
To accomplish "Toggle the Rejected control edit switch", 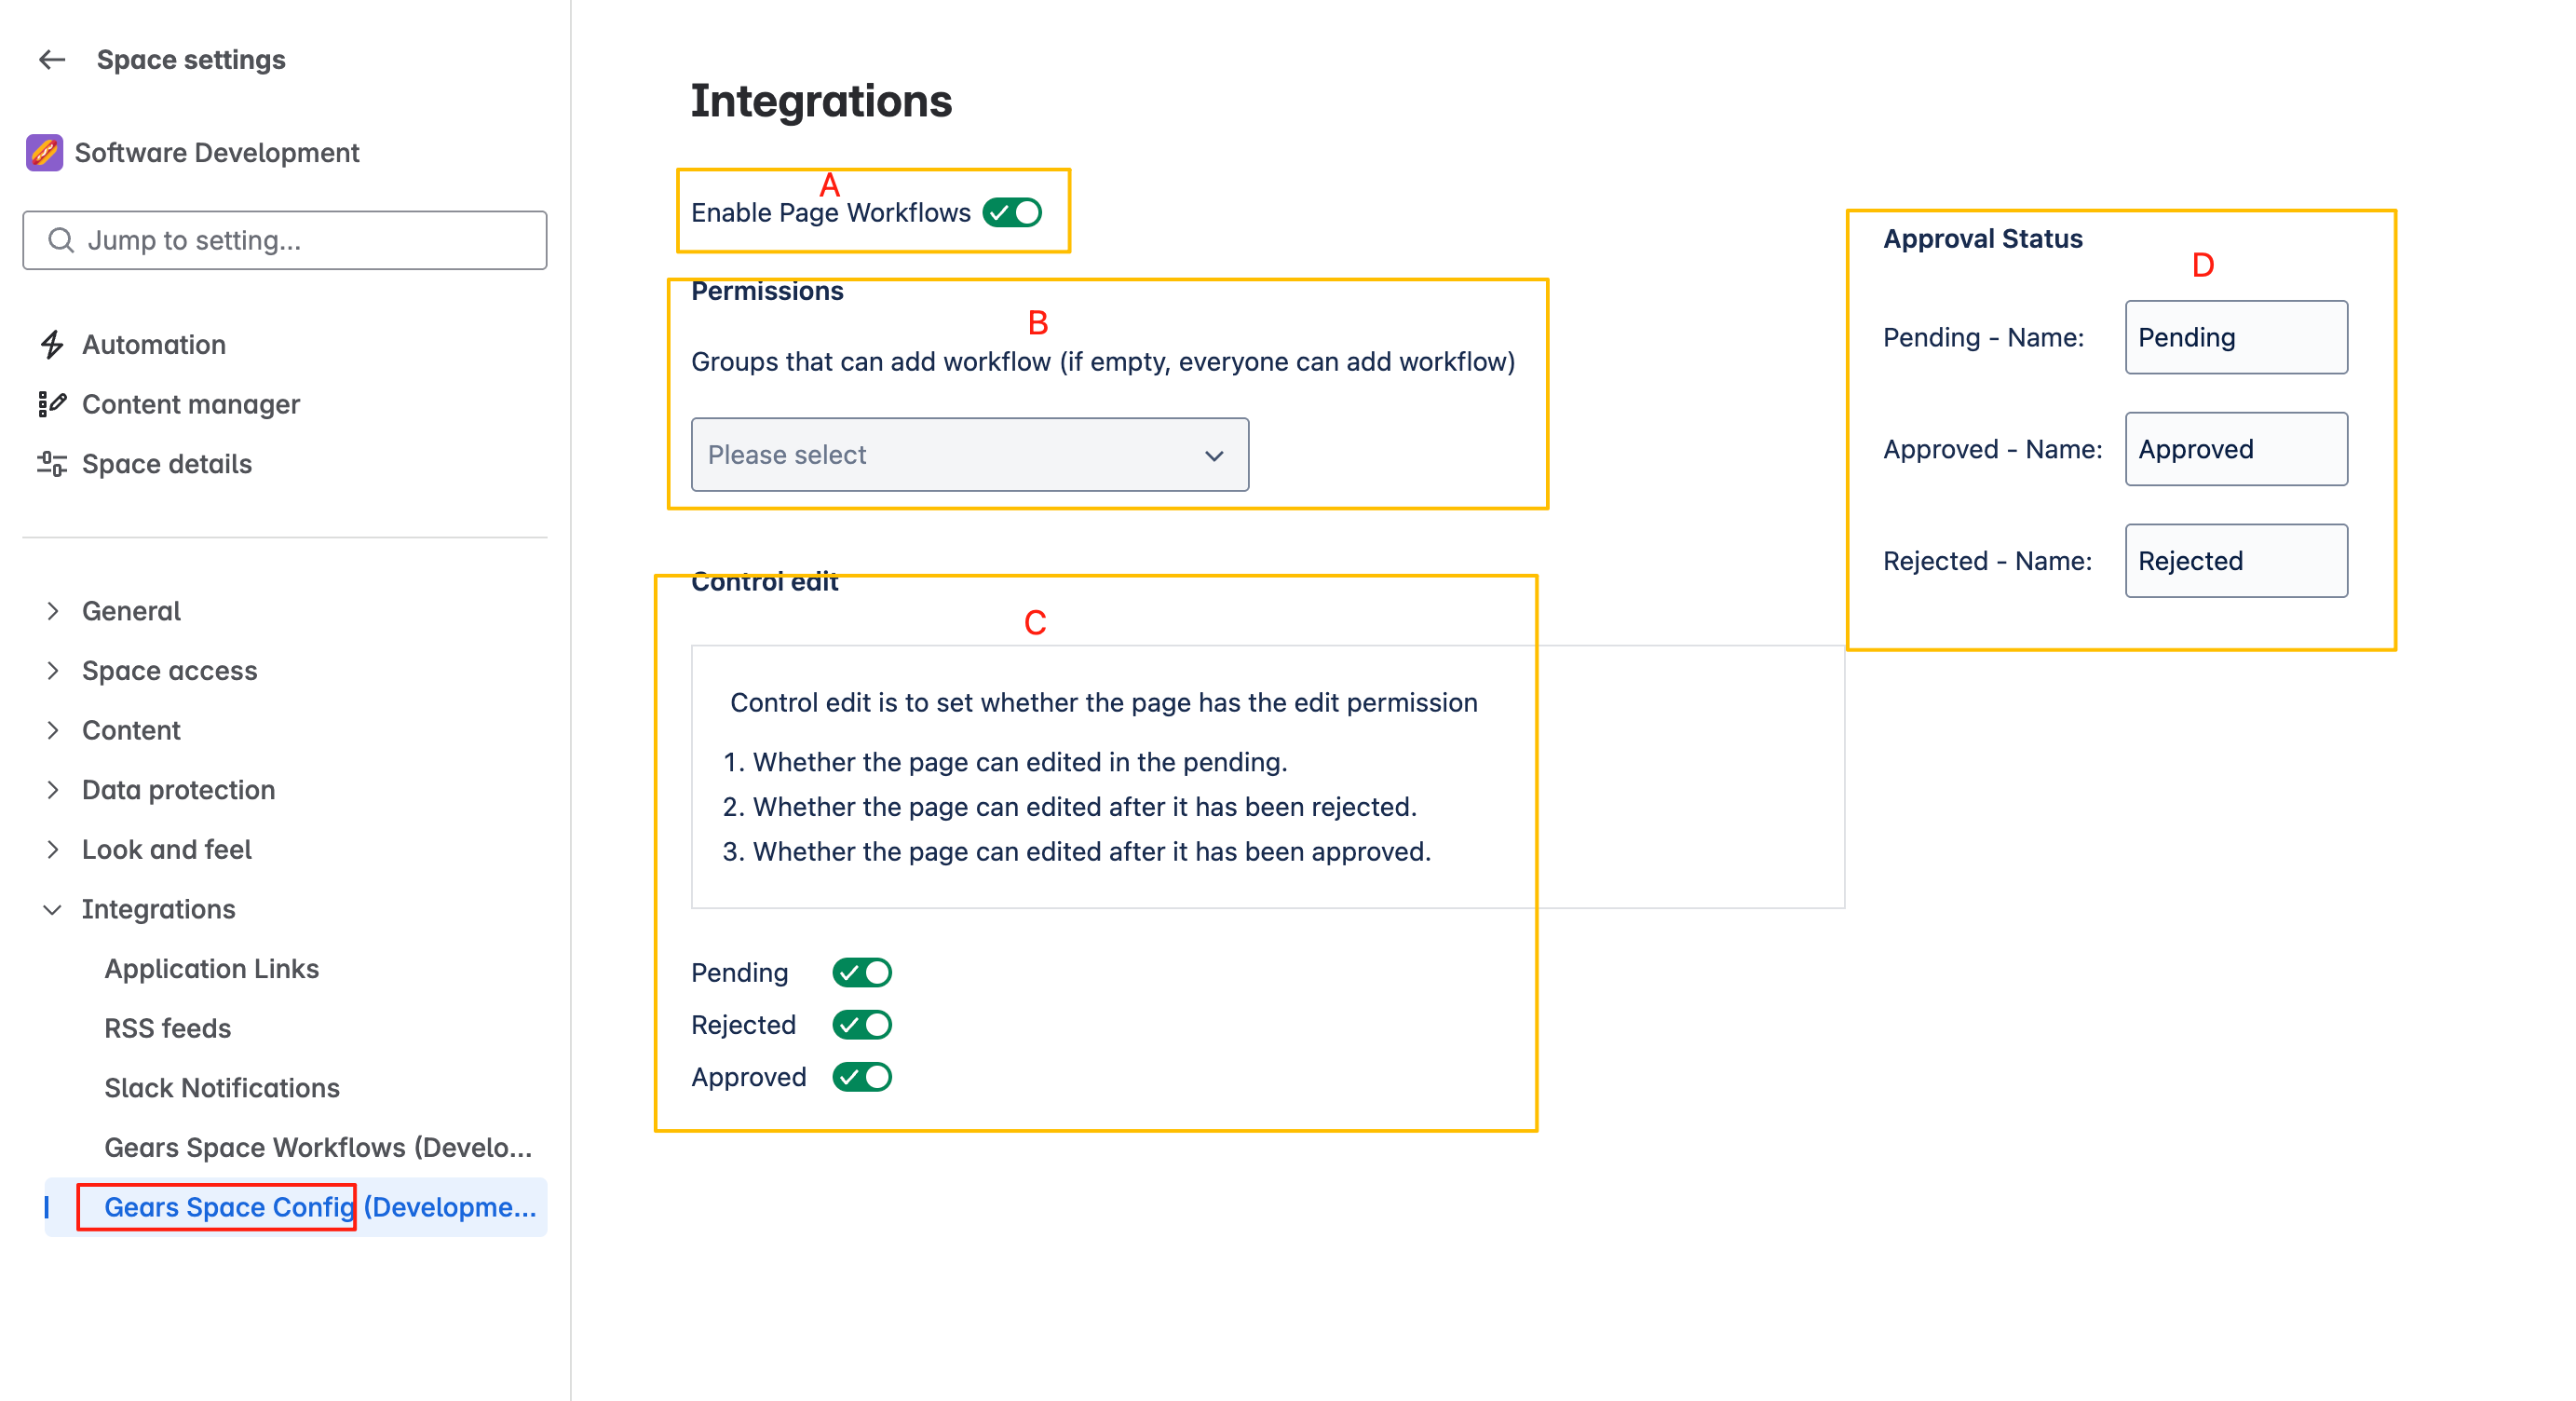I will 862,1025.
